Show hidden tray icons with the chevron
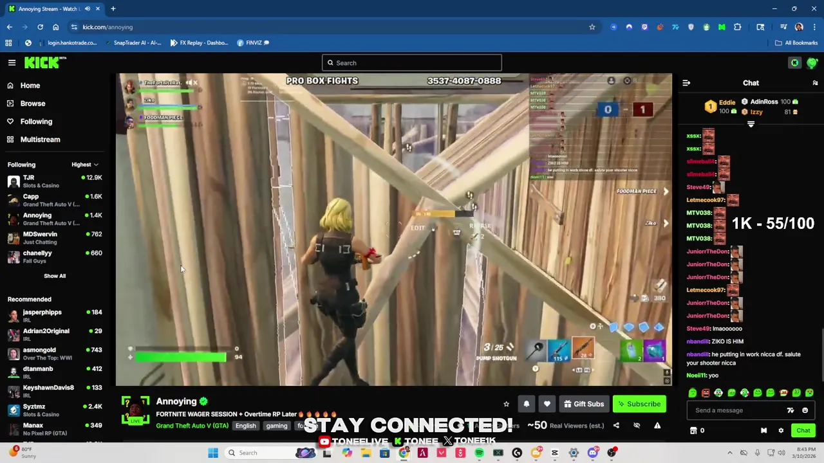This screenshot has height=463, width=824. [729, 453]
